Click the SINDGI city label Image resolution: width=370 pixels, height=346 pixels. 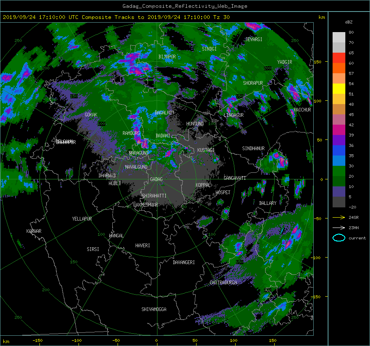point(209,49)
